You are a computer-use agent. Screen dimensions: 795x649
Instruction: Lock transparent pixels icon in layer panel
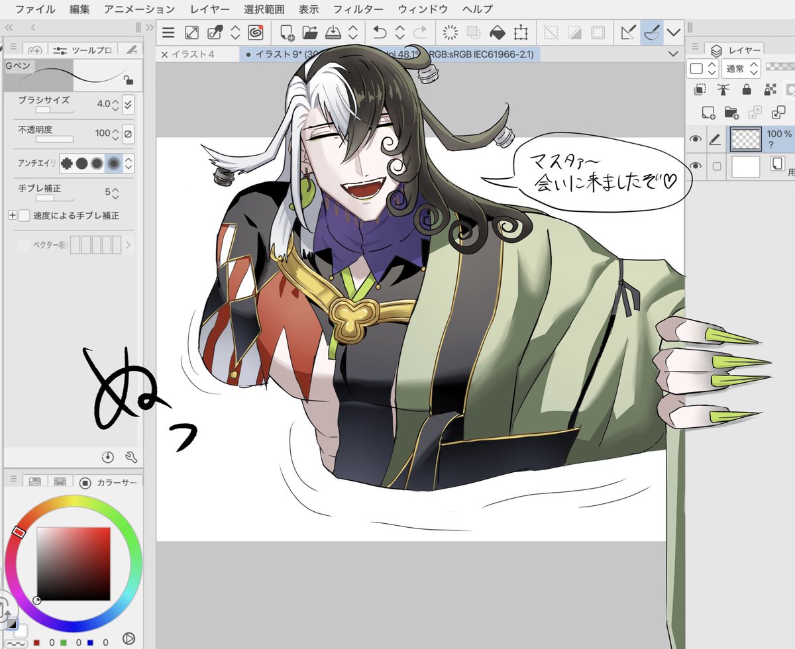(x=770, y=89)
